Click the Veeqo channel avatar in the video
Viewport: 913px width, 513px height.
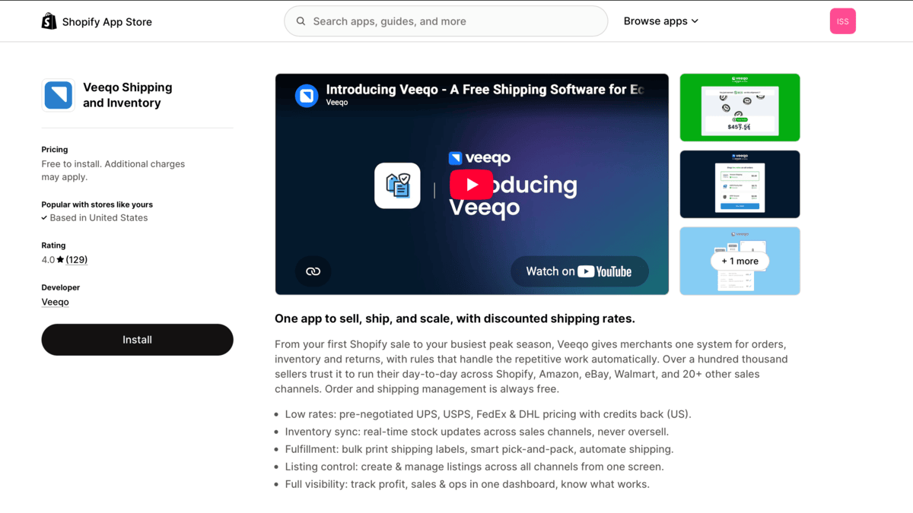(307, 96)
